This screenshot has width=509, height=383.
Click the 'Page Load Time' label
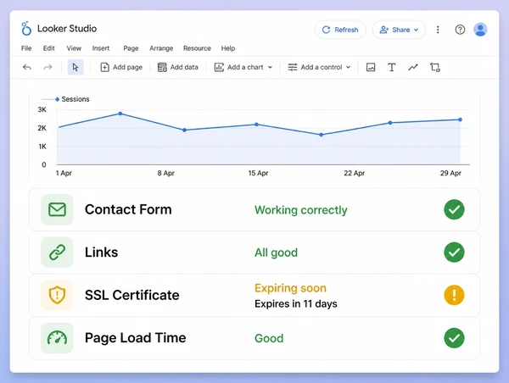(x=136, y=338)
